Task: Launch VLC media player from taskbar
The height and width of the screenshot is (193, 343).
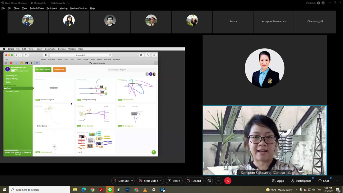Action: 145,190
